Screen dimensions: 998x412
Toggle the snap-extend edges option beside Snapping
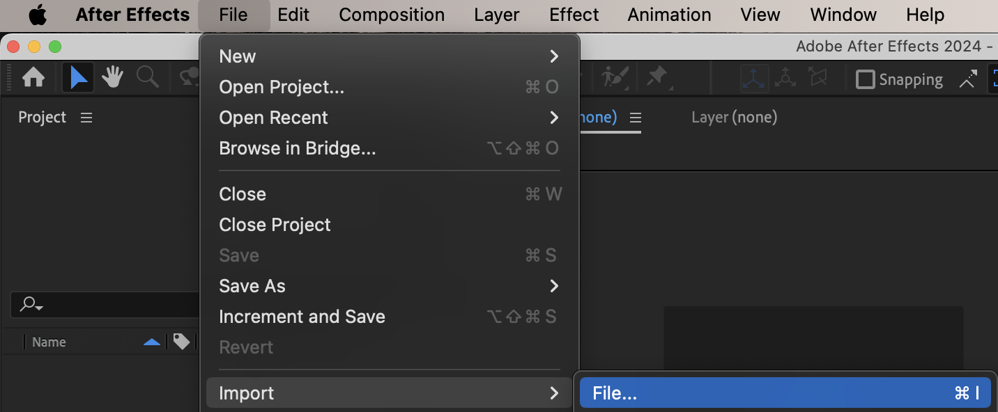click(967, 79)
